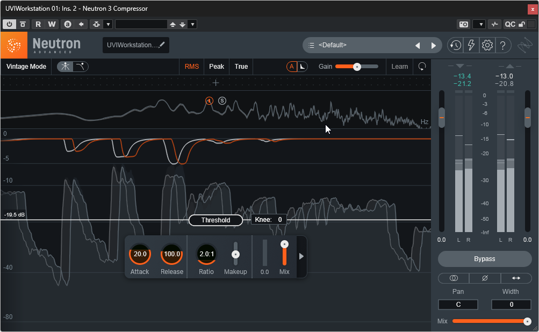
Task: Select Peak level detection mode
Action: coord(217,66)
